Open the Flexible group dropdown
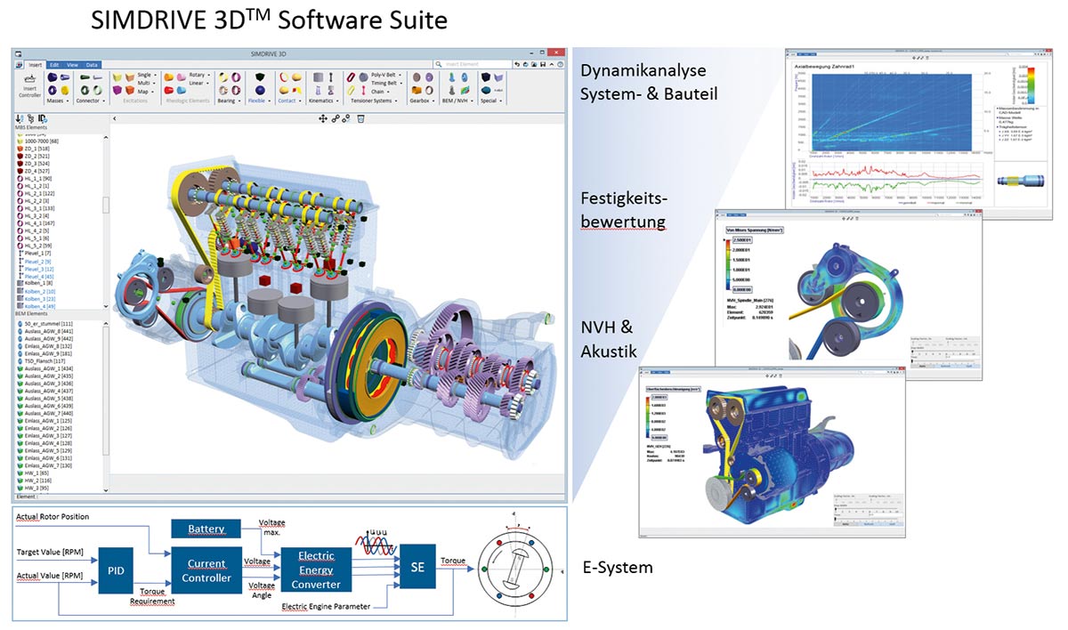 pos(259,101)
